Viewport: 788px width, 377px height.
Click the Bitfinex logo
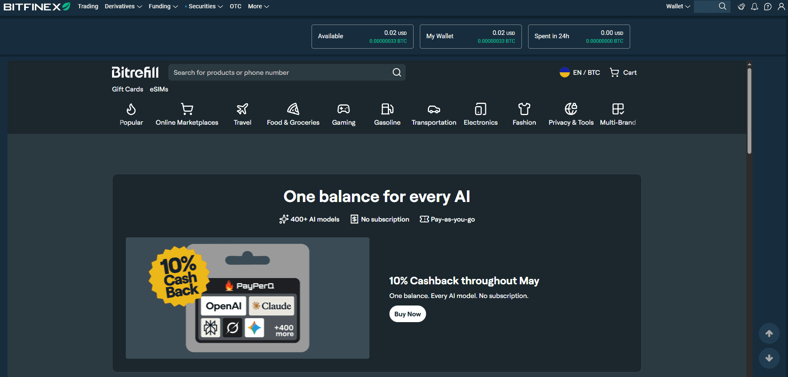[37, 7]
